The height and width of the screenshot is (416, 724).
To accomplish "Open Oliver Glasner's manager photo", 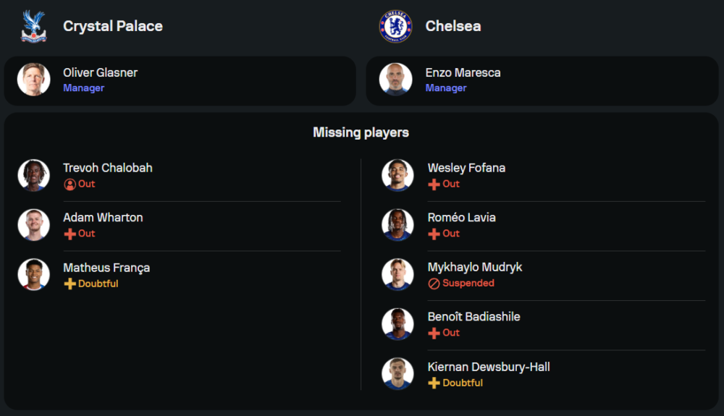I will (33, 80).
